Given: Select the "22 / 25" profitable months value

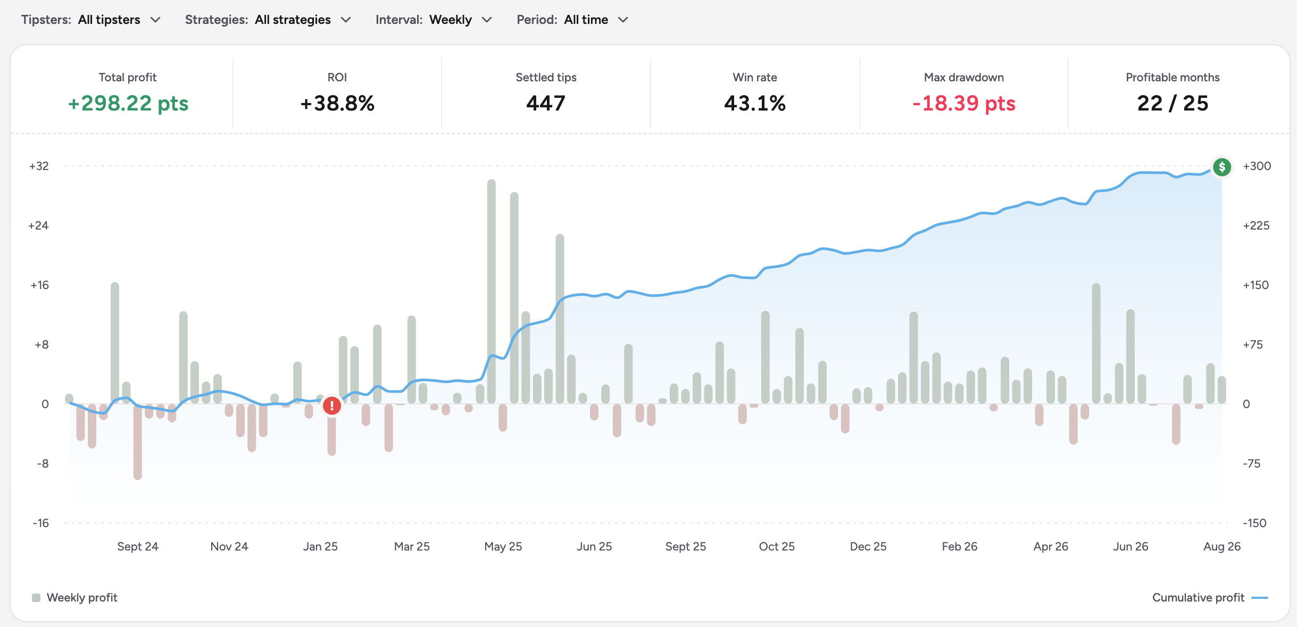Looking at the screenshot, I should pyautogui.click(x=1173, y=103).
